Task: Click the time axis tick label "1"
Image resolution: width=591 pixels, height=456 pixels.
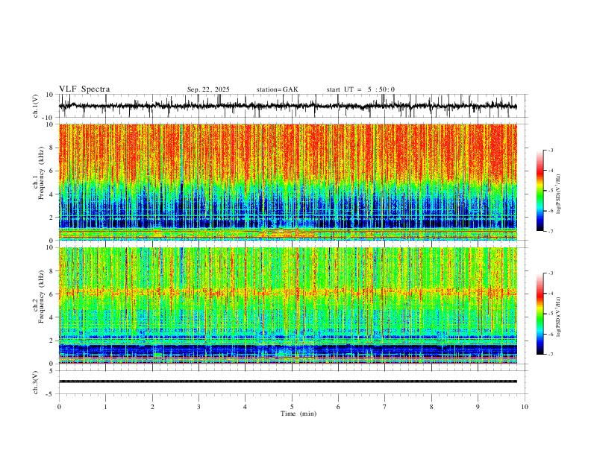Action: pos(105,407)
